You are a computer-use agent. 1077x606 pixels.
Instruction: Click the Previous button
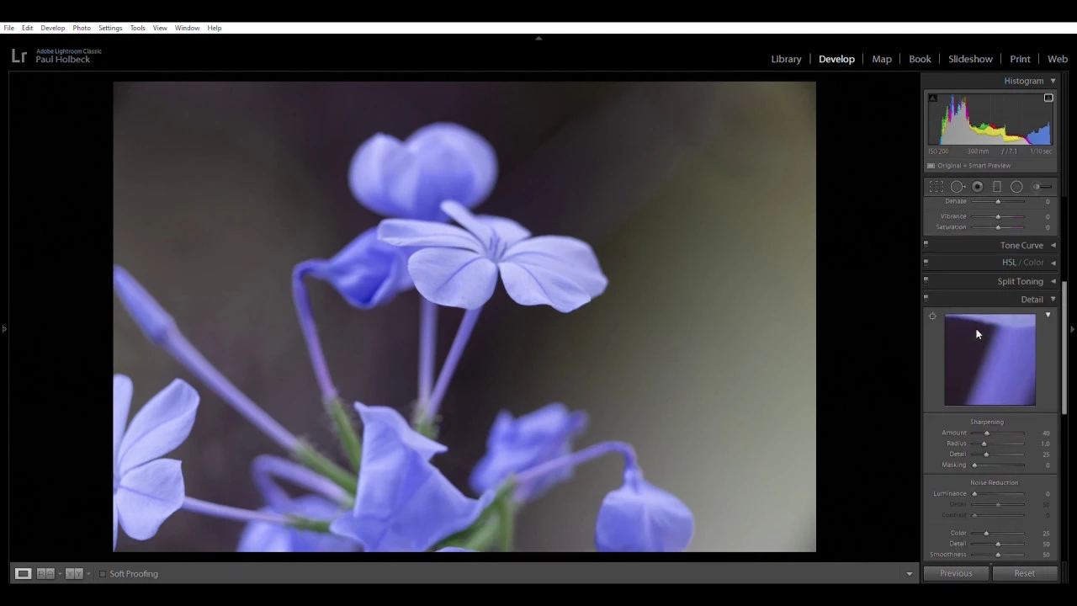click(x=956, y=573)
